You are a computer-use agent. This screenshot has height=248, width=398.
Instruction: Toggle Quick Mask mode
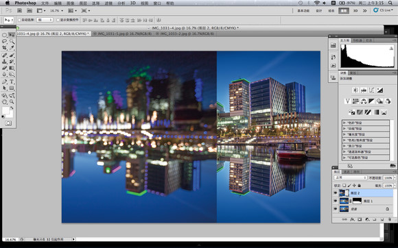pyautogui.click(x=8, y=123)
